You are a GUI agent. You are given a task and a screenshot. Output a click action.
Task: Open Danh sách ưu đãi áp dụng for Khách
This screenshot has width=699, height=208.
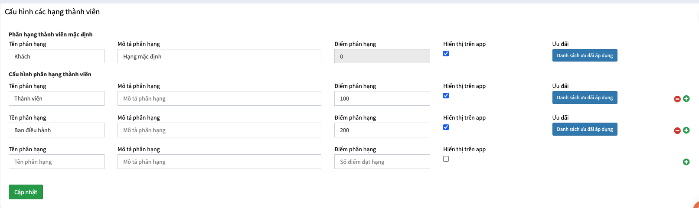click(x=585, y=55)
